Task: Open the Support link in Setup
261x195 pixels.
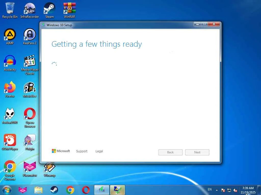Action: tap(82, 151)
